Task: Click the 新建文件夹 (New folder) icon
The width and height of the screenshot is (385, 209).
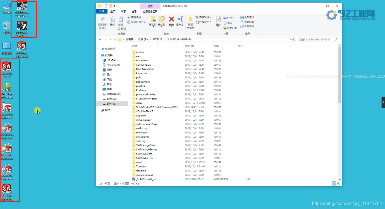Action: (190, 23)
